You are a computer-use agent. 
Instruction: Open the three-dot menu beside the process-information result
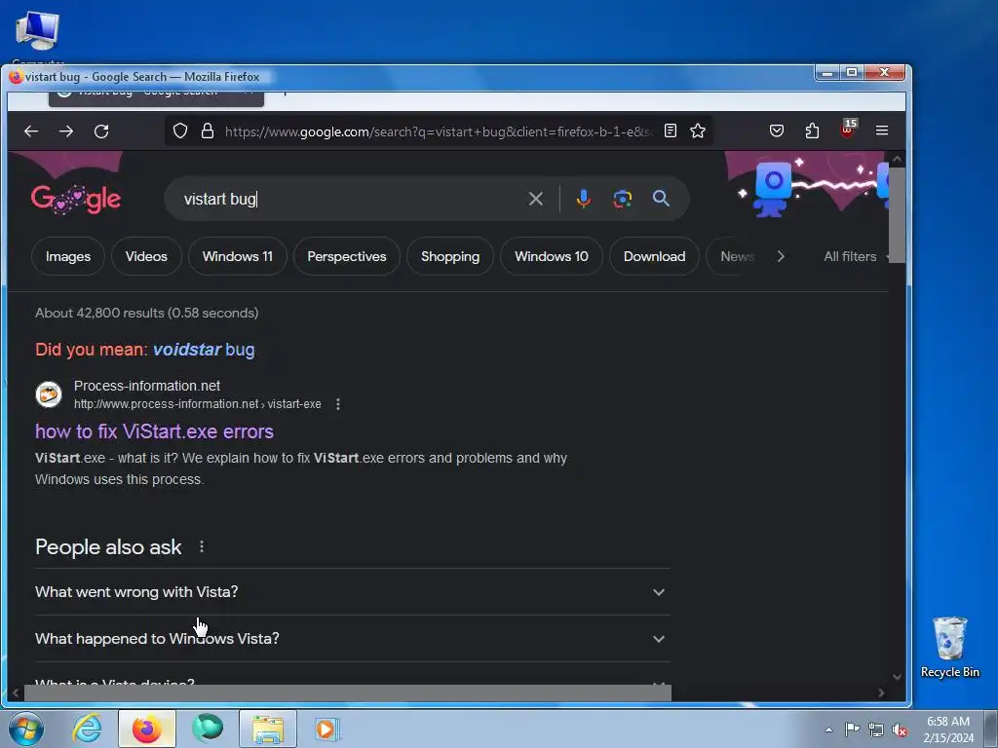tap(338, 404)
